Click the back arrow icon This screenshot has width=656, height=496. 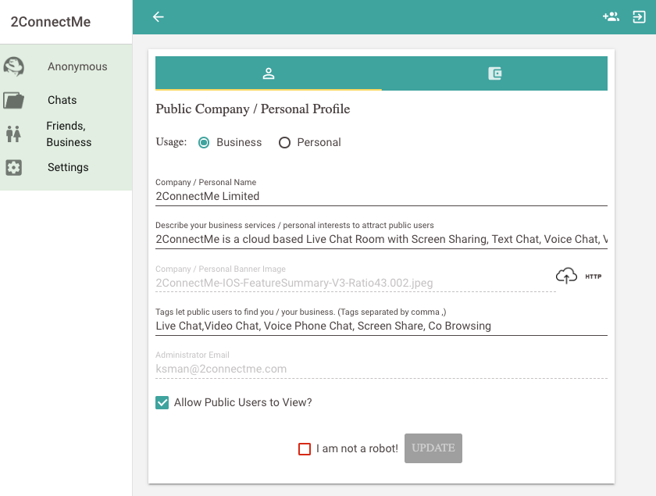coord(158,16)
